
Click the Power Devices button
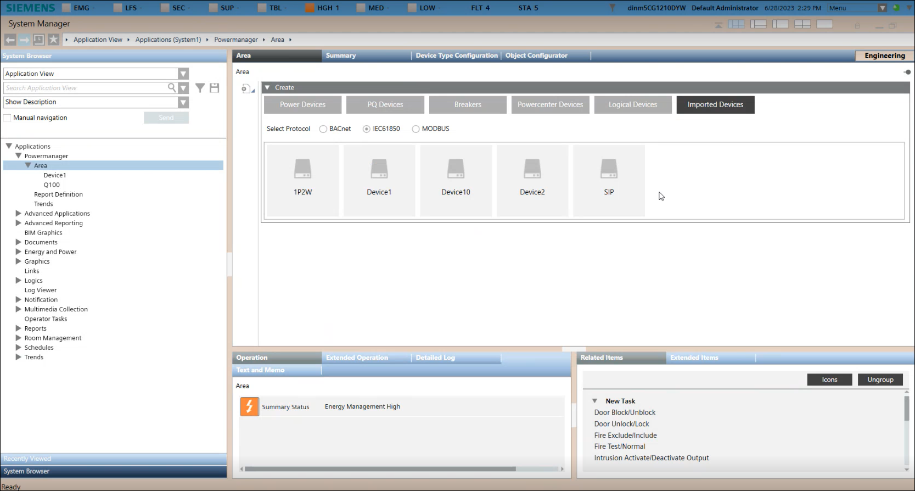tap(302, 105)
